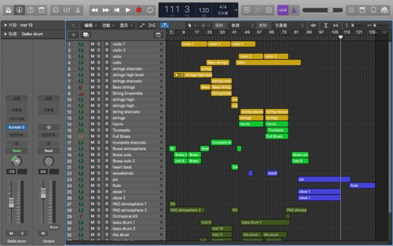Viewport: 393px width, 246px height.
Task: Toggle the blue Catch Playhead button
Action: coord(165,26)
